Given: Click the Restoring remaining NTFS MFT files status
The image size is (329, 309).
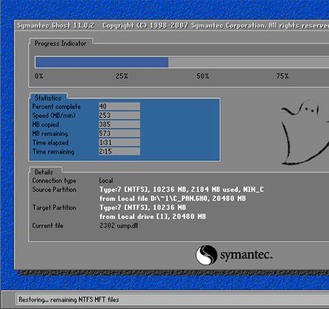Looking at the screenshot, I should coord(69,299).
